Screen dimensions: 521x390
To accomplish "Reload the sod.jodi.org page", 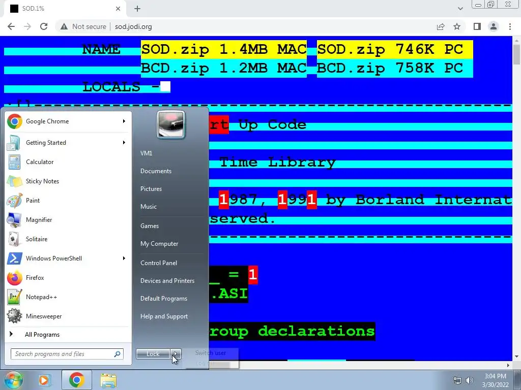I will (x=44, y=26).
